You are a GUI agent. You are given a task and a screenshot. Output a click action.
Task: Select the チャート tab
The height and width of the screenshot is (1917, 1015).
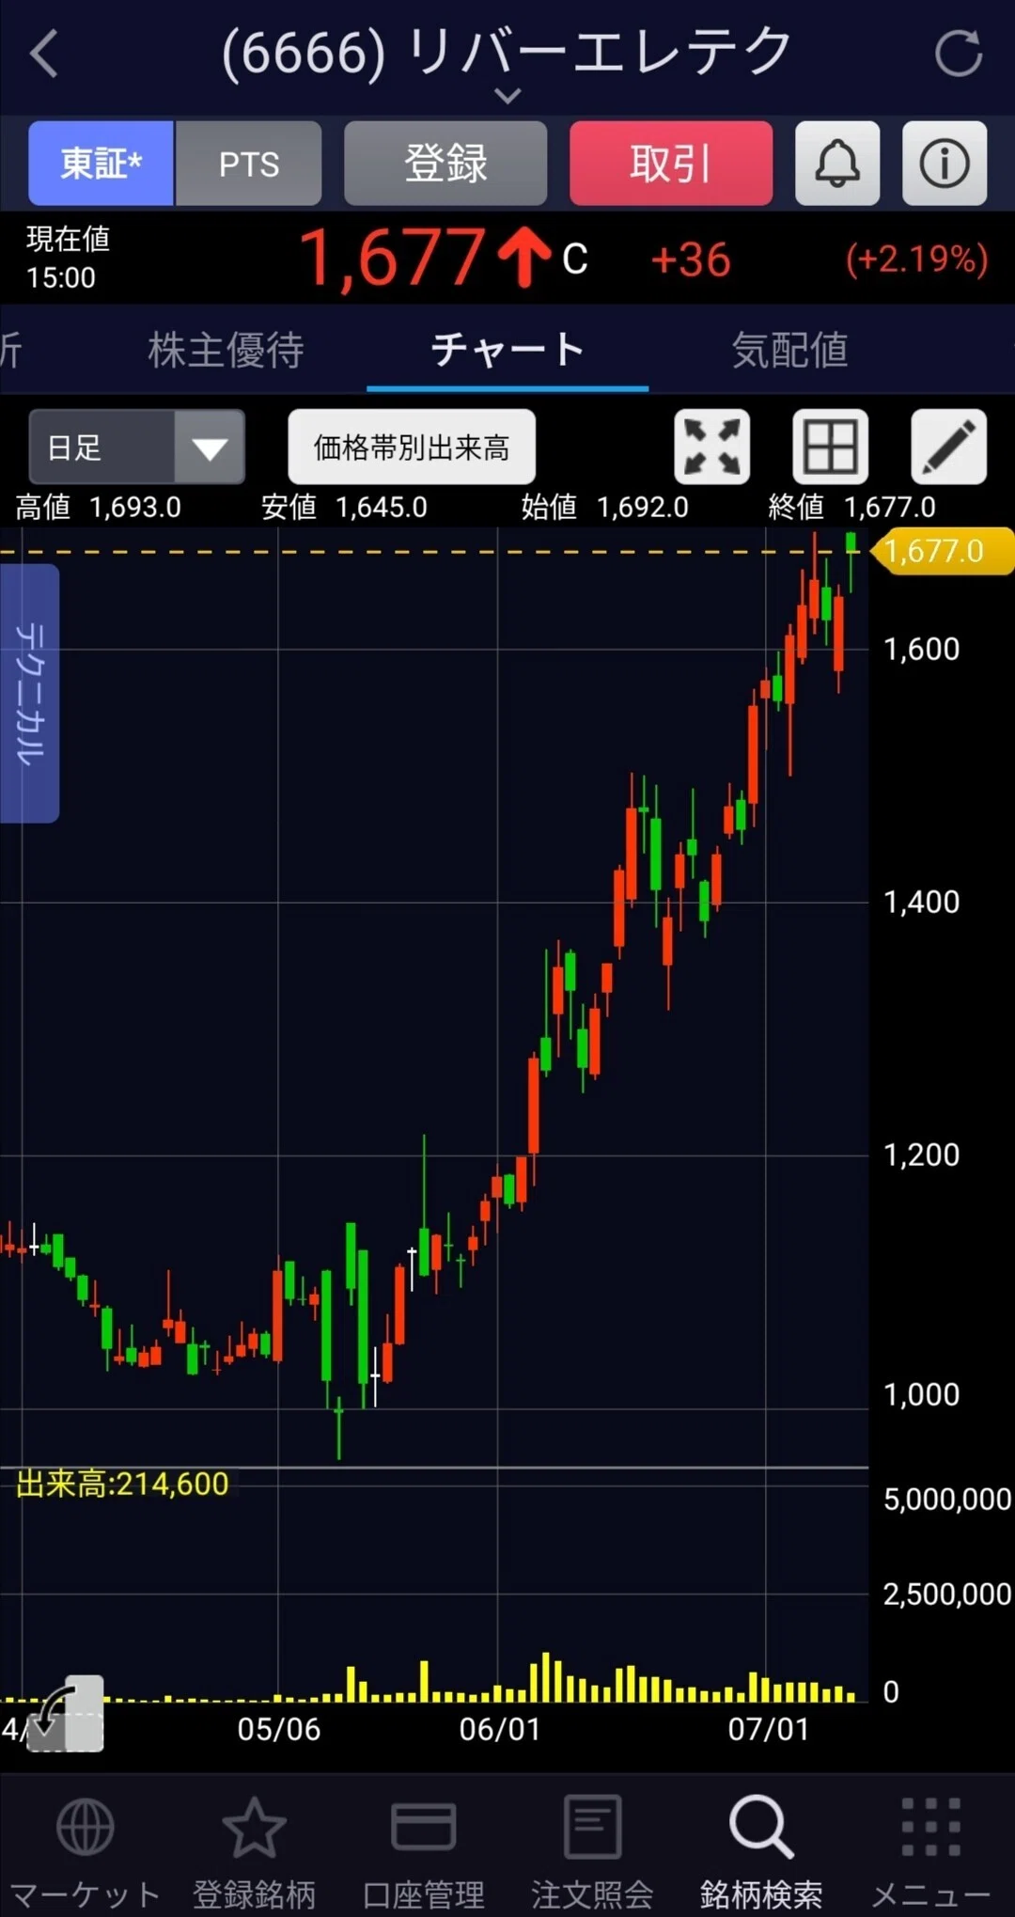(x=507, y=350)
